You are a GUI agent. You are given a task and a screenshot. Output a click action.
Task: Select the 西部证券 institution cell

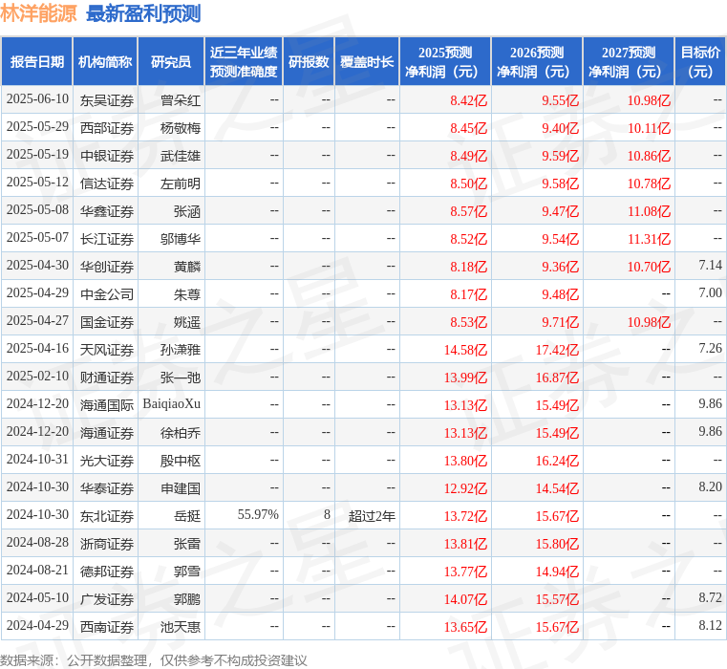pos(107,128)
